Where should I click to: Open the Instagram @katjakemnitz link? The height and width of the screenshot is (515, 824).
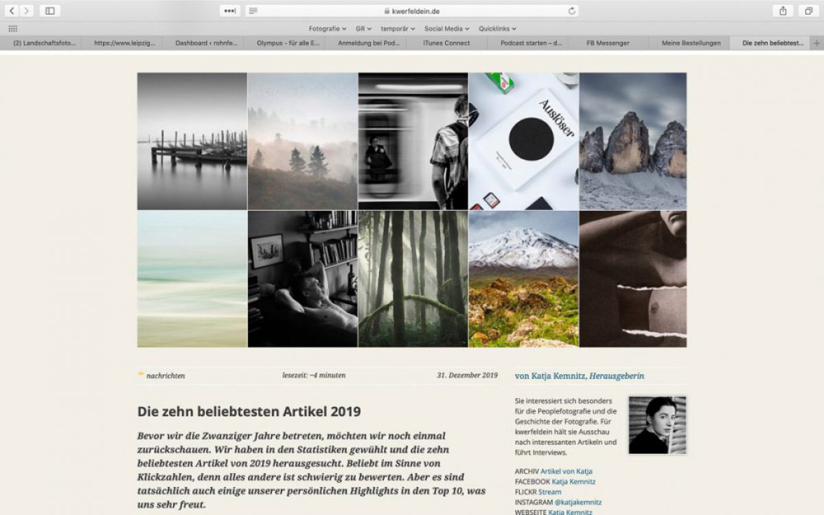click(x=578, y=502)
